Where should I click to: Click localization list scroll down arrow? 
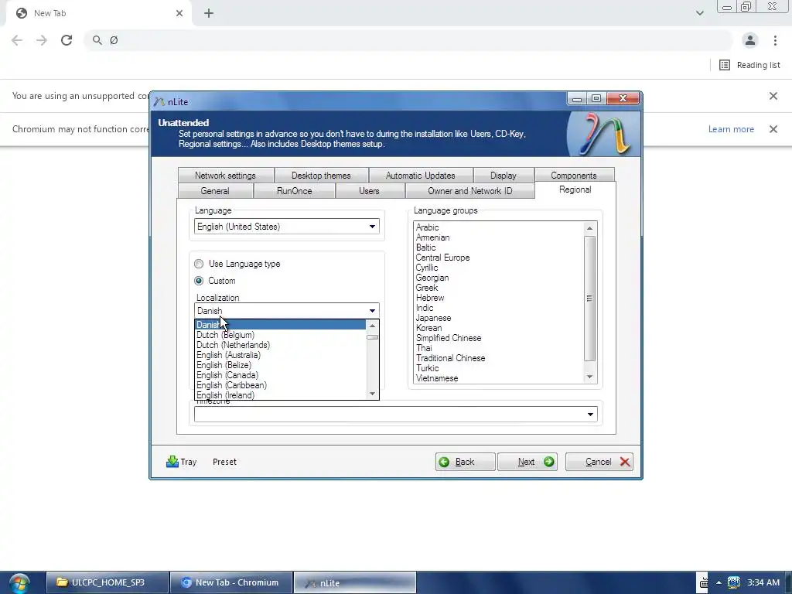coord(372,394)
